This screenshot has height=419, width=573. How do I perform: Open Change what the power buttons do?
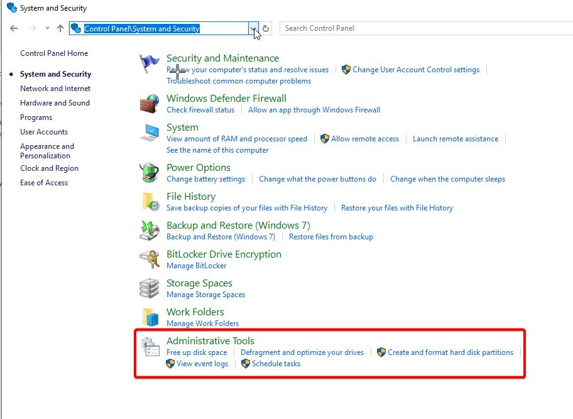[317, 178]
